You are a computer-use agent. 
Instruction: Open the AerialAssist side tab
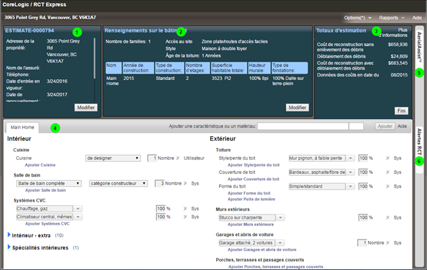[x=419, y=48]
